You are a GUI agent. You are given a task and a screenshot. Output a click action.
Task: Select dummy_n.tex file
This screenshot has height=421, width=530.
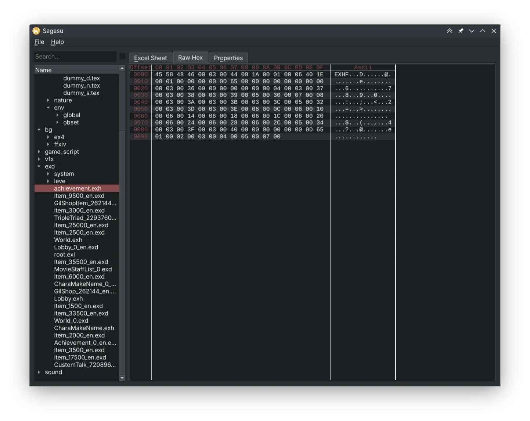click(x=82, y=86)
